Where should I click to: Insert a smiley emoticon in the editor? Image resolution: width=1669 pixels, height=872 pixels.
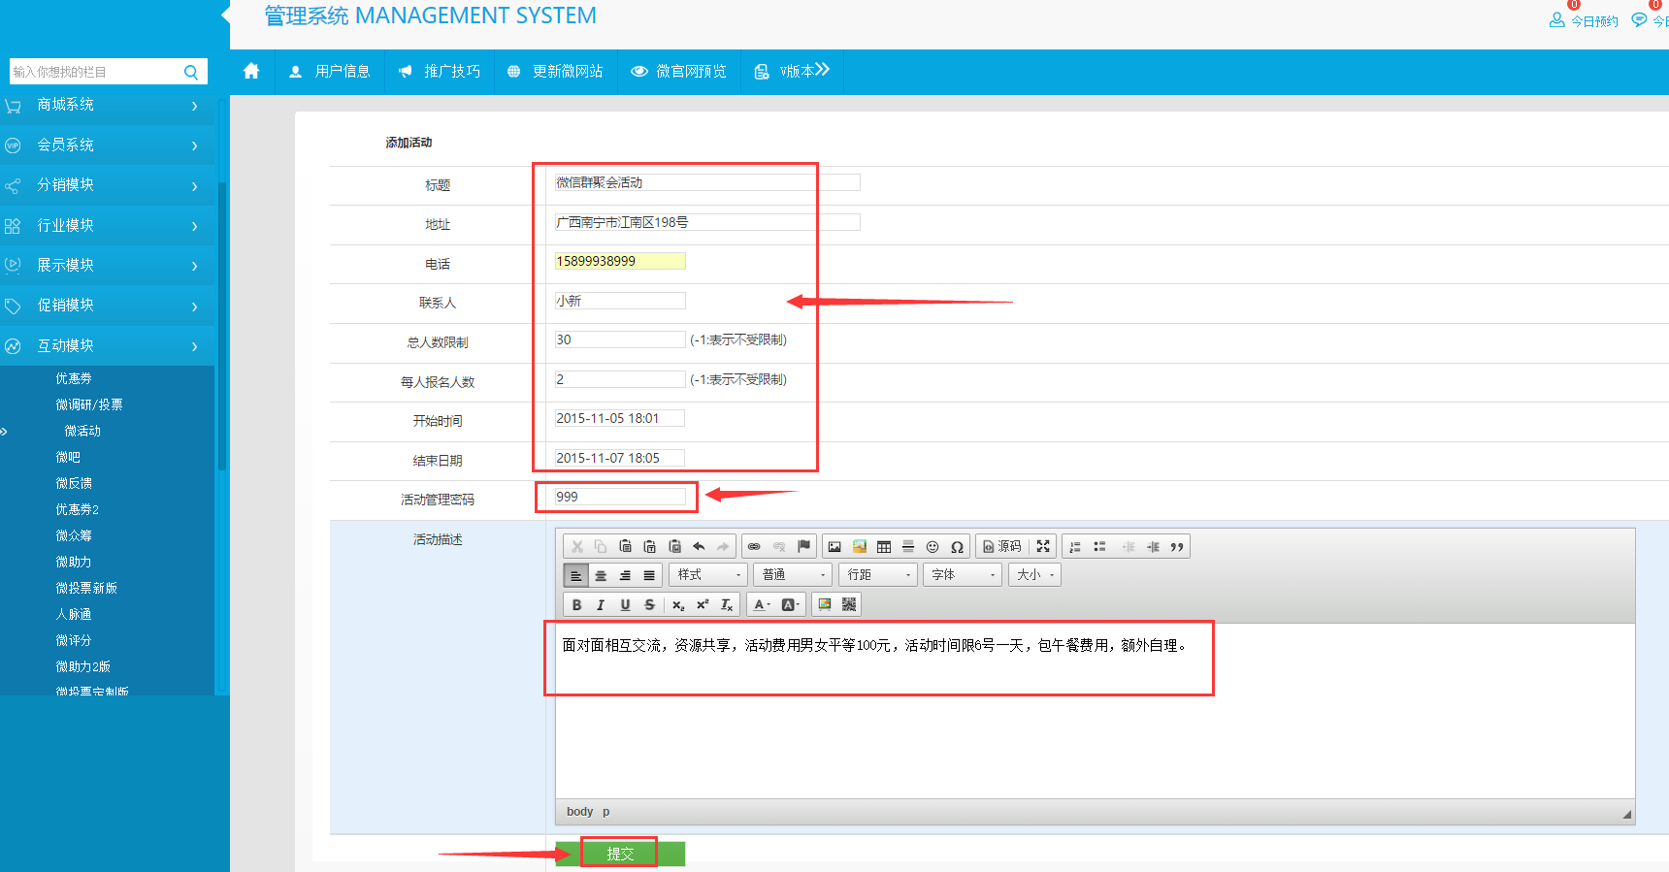[x=933, y=547]
